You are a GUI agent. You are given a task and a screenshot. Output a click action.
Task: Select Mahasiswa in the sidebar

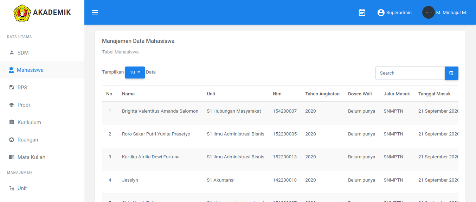[42, 70]
